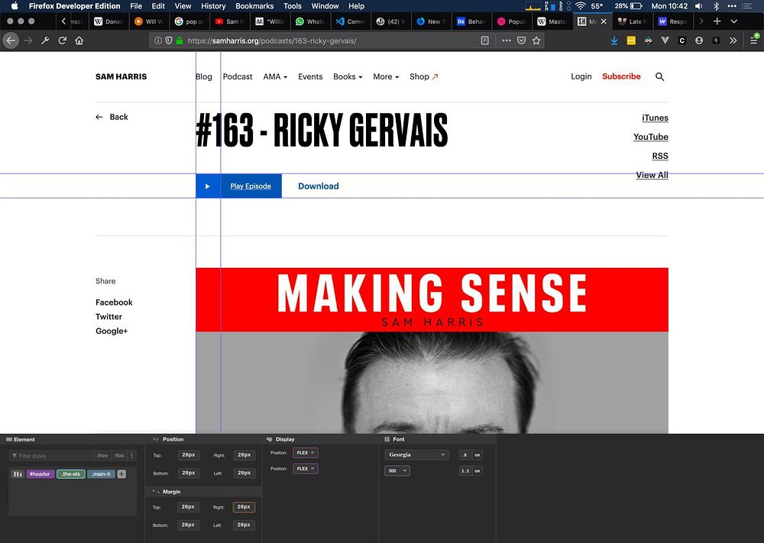Screen dimensions: 764x543
Task: Click the red Subscribe link
Action: point(621,76)
